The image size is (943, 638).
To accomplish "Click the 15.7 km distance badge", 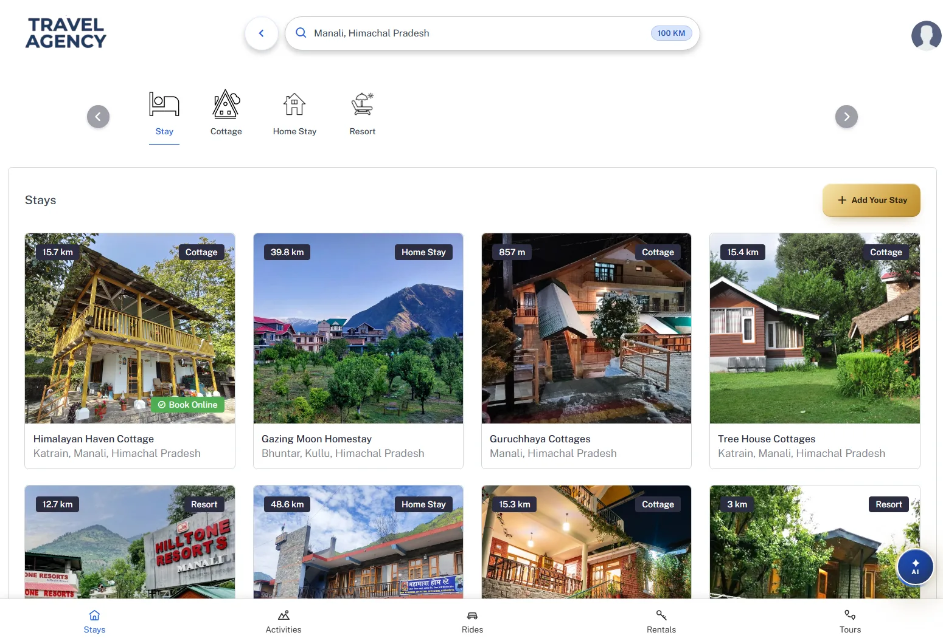I will (x=58, y=252).
